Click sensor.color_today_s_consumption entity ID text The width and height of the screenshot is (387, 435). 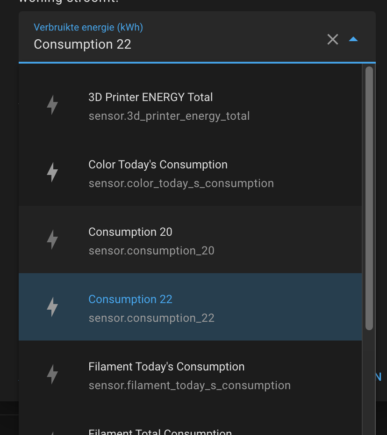coord(181,183)
